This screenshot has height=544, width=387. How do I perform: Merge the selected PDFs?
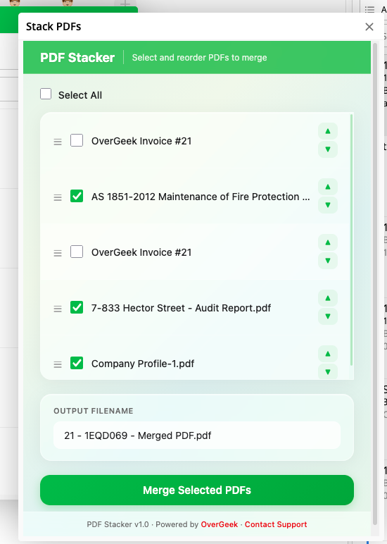tap(197, 490)
